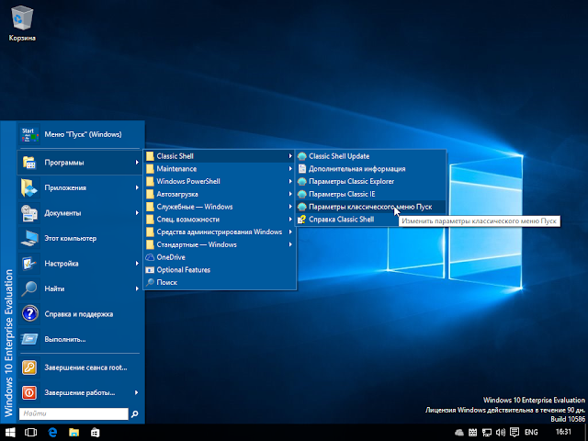This screenshot has height=441, width=588.
Task: Open the Action Center notification icon
Action: tap(514, 433)
